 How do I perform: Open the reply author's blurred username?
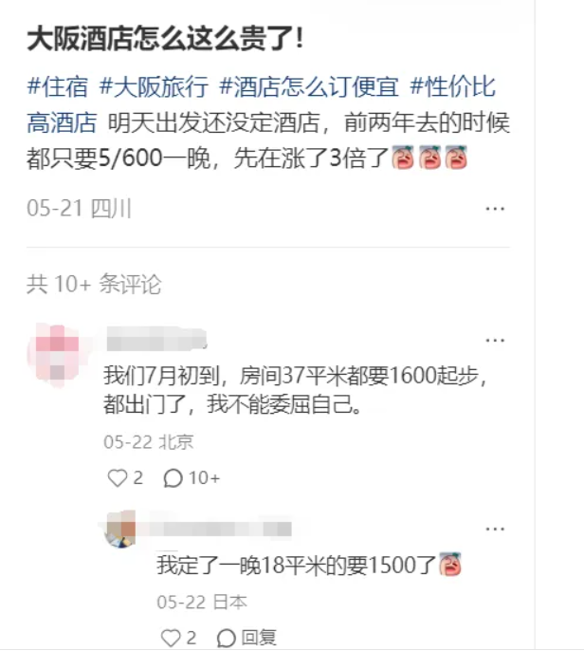coord(220,529)
